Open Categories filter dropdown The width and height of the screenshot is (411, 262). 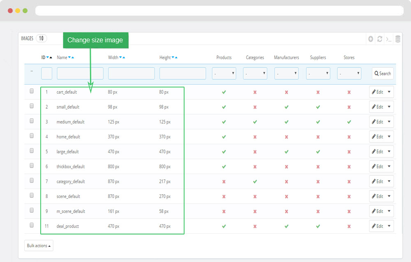[255, 74]
